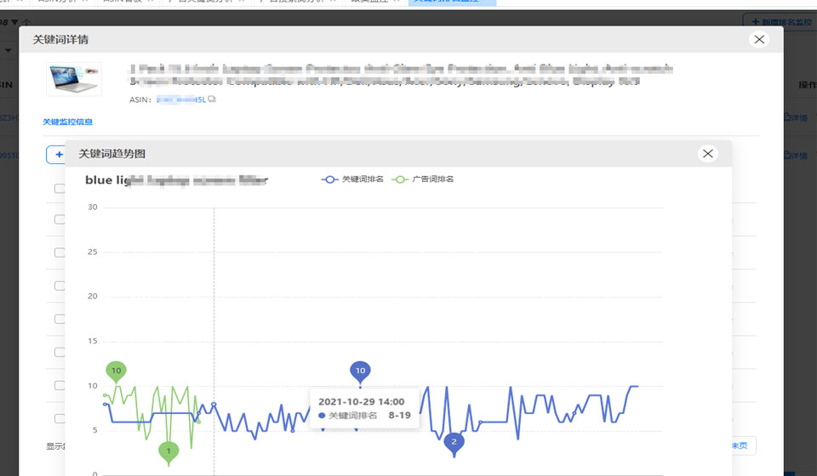Image resolution: width=817 pixels, height=476 pixels.
Task: Click the 关键词详情 dialog title
Action: click(60, 40)
